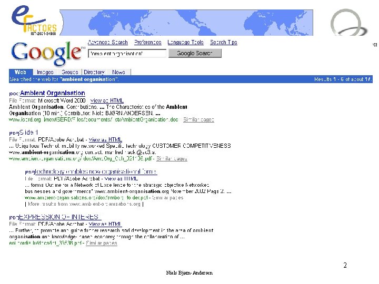This screenshot has height=284, width=379.
Task: View Ambient Organisation result as HTML
Action: coord(107,100)
